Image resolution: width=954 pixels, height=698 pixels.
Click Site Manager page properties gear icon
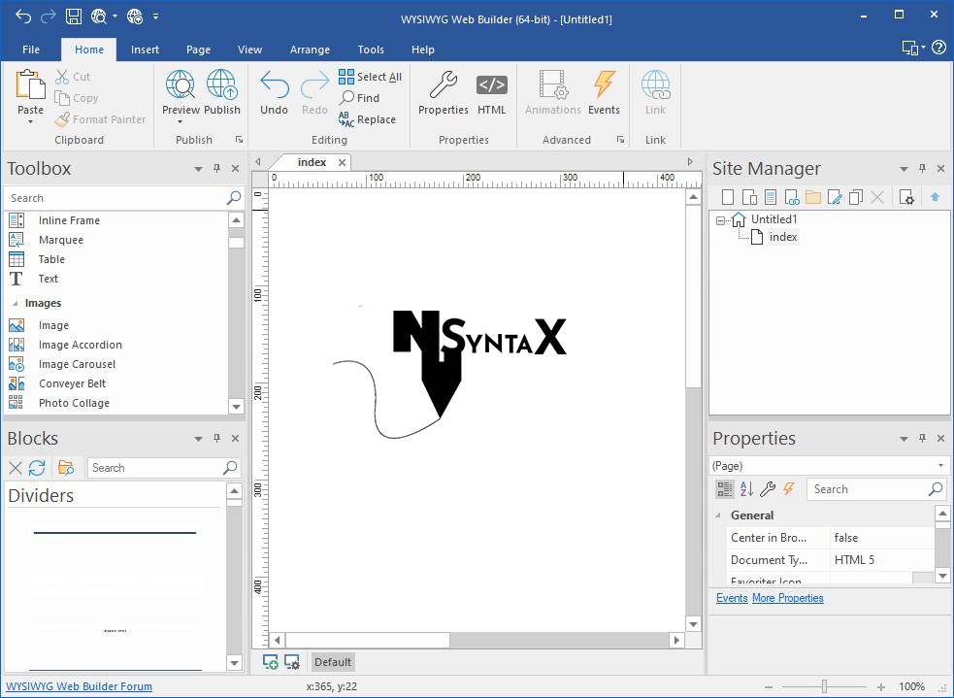tap(906, 197)
